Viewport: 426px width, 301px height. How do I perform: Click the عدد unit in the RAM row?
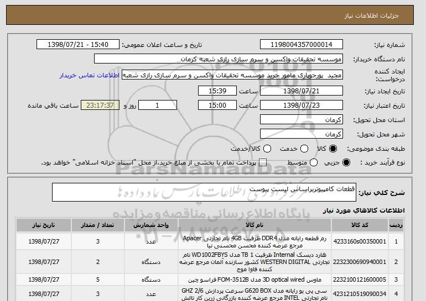pos(151,241)
